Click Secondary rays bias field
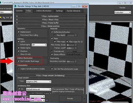Screen dimensions: 133x103 tap(70, 61)
